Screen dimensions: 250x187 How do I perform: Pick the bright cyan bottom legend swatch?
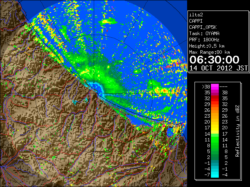[x=215, y=175]
